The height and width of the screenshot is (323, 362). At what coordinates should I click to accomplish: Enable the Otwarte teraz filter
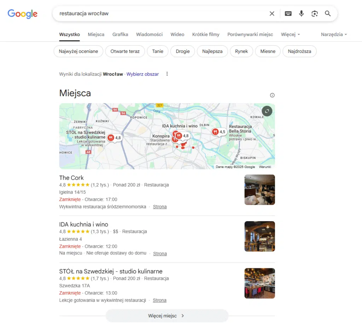pos(125,51)
